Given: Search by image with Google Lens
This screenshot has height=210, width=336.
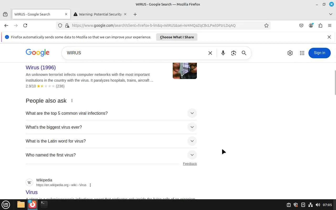Looking at the screenshot, I should pos(234,53).
